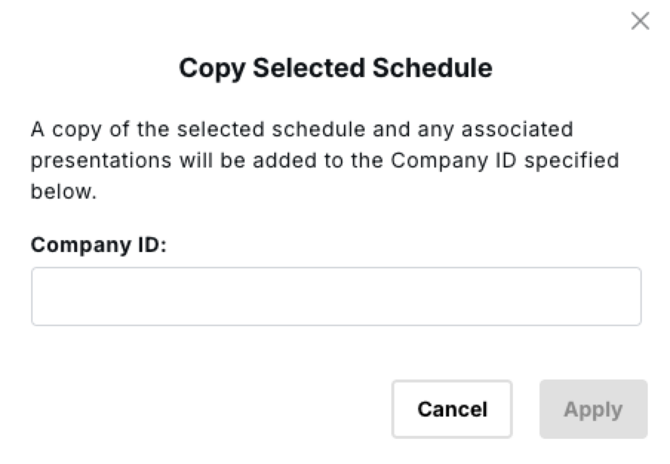Image resolution: width=670 pixels, height=464 pixels.
Task: Click the description text about associated presentations
Action: [x=325, y=160]
